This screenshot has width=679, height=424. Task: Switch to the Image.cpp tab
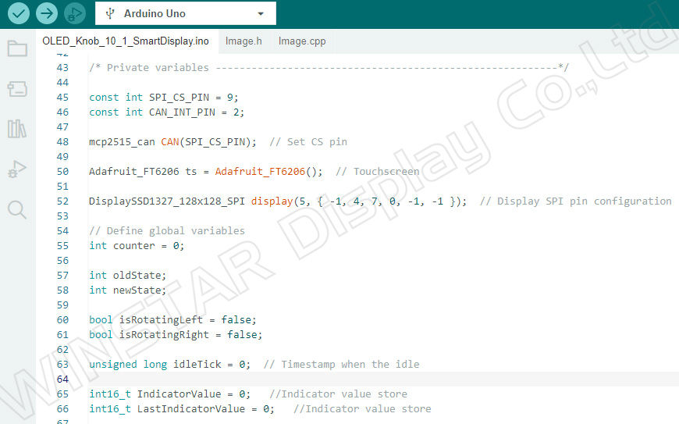tap(302, 41)
